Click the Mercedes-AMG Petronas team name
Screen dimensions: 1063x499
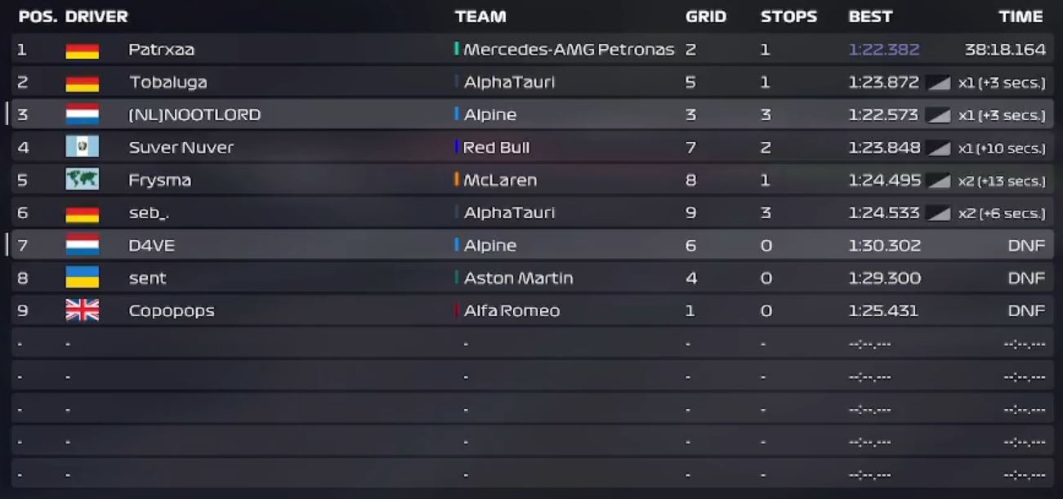click(x=569, y=50)
